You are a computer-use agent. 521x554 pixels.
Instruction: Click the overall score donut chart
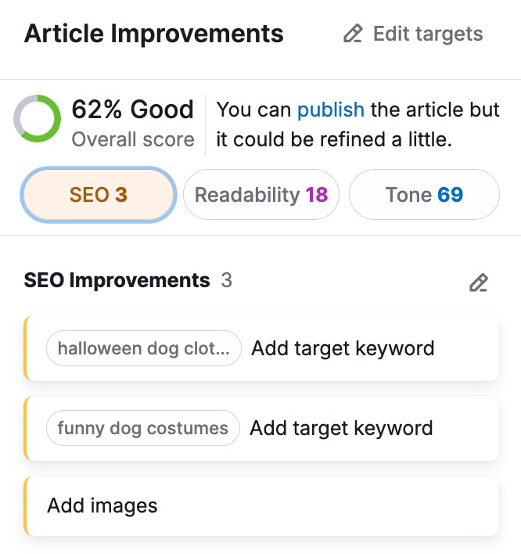(37, 119)
